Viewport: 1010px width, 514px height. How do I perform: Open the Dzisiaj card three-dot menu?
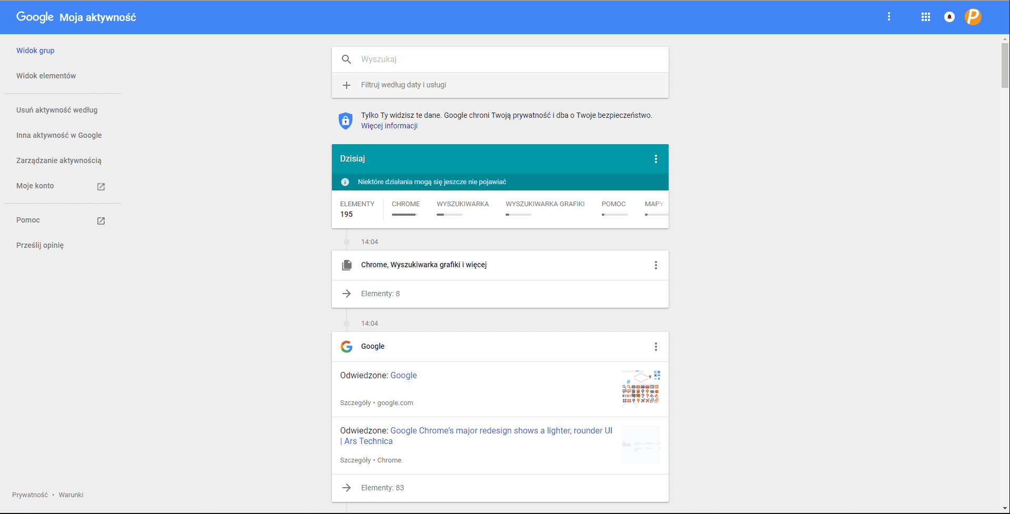(x=655, y=159)
